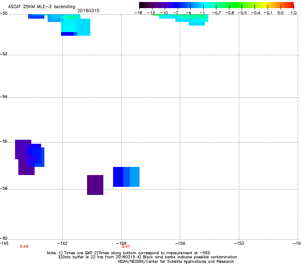Click the colorbar label -4
301x264 pixels.
point(189,13)
